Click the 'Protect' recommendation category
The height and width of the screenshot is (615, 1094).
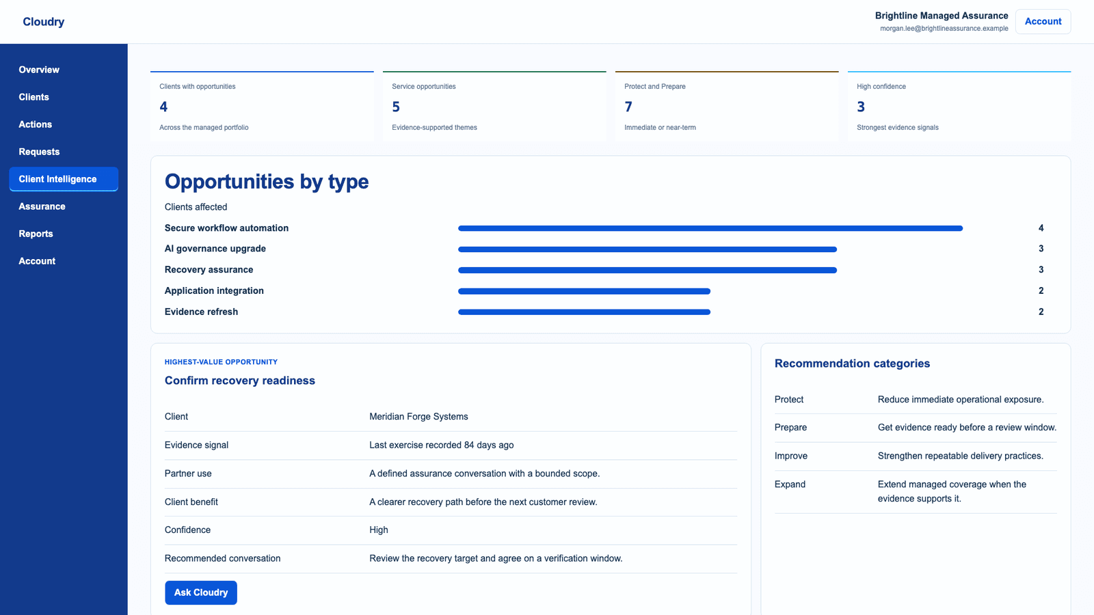pyautogui.click(x=789, y=400)
